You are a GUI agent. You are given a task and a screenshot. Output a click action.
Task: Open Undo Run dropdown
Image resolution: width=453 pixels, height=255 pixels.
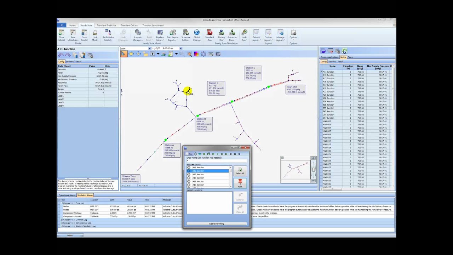(244, 35)
